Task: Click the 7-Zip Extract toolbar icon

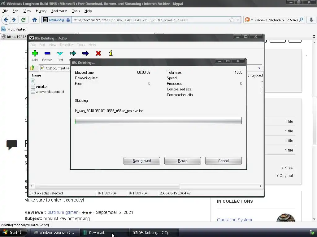Action: pos(47,53)
